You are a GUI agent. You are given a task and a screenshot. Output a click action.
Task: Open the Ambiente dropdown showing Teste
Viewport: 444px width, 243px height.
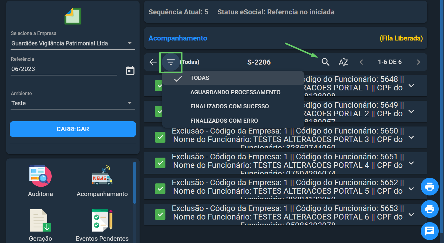coord(73,103)
